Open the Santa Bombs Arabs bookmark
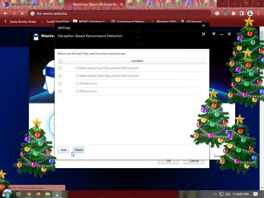 coord(20,22)
